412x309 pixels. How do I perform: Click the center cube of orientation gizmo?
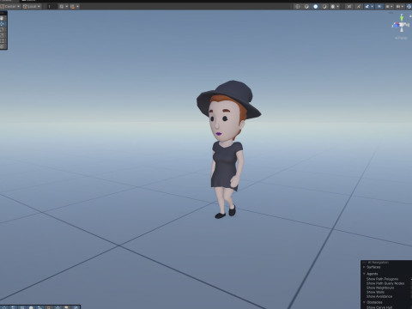402,25
